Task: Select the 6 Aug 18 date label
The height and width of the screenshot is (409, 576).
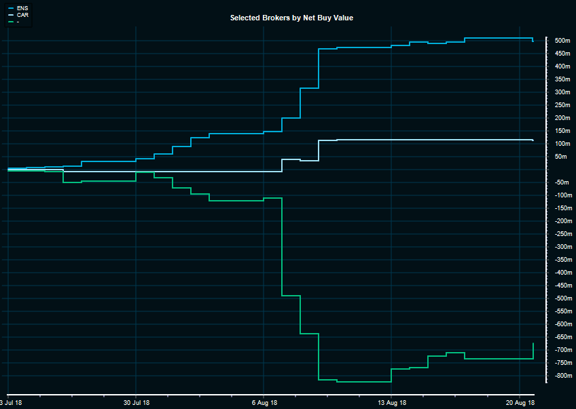Action: coord(264,402)
